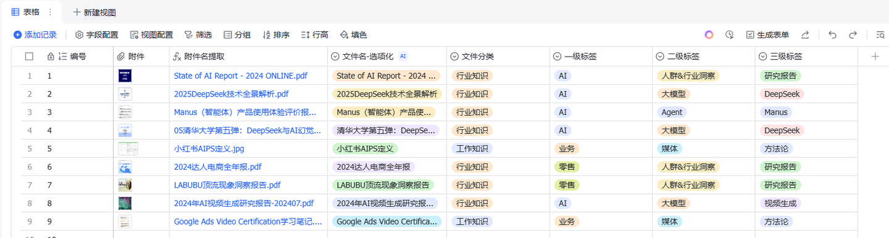Open the 筛选 filter tool
Screen dimensions: 889x238
click(x=198, y=35)
